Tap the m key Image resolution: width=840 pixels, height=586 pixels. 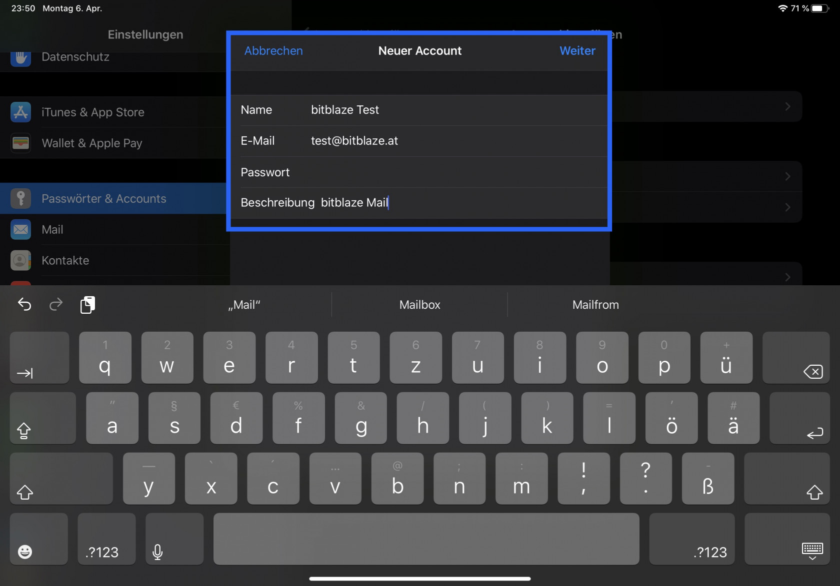pos(521,479)
